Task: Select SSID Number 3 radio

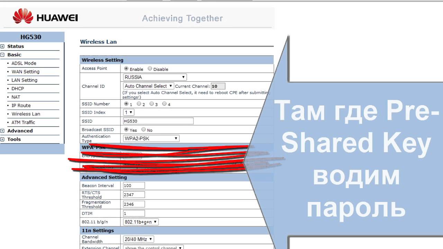Action: click(x=152, y=104)
